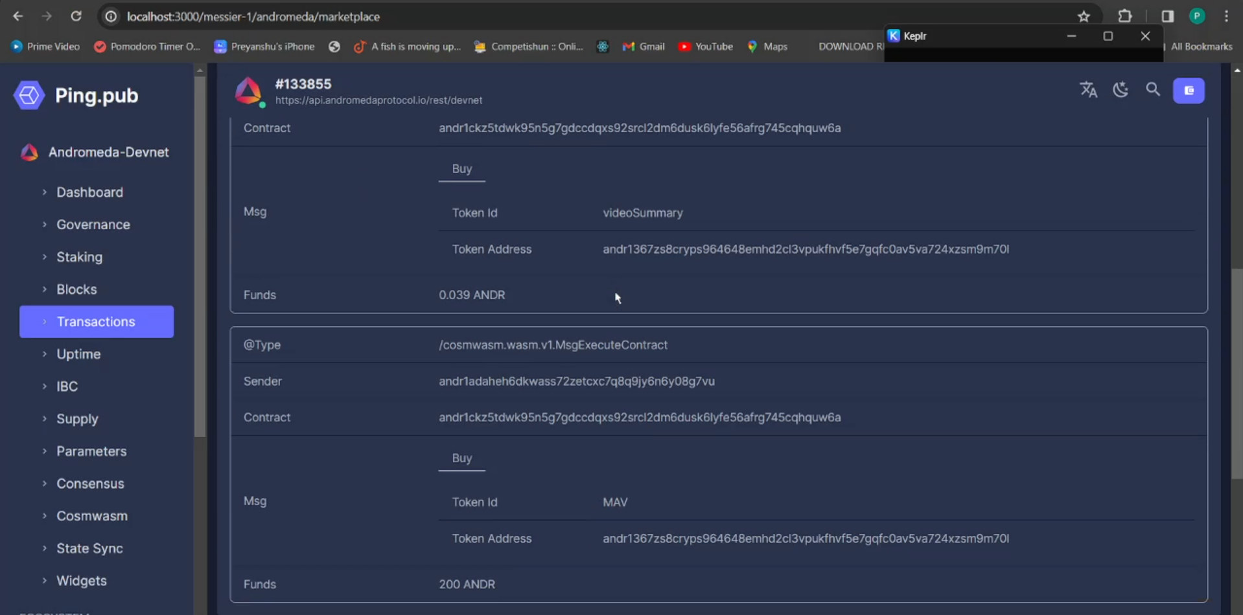
Task: Click the Uptime chevron arrow
Action: [x=44, y=353]
